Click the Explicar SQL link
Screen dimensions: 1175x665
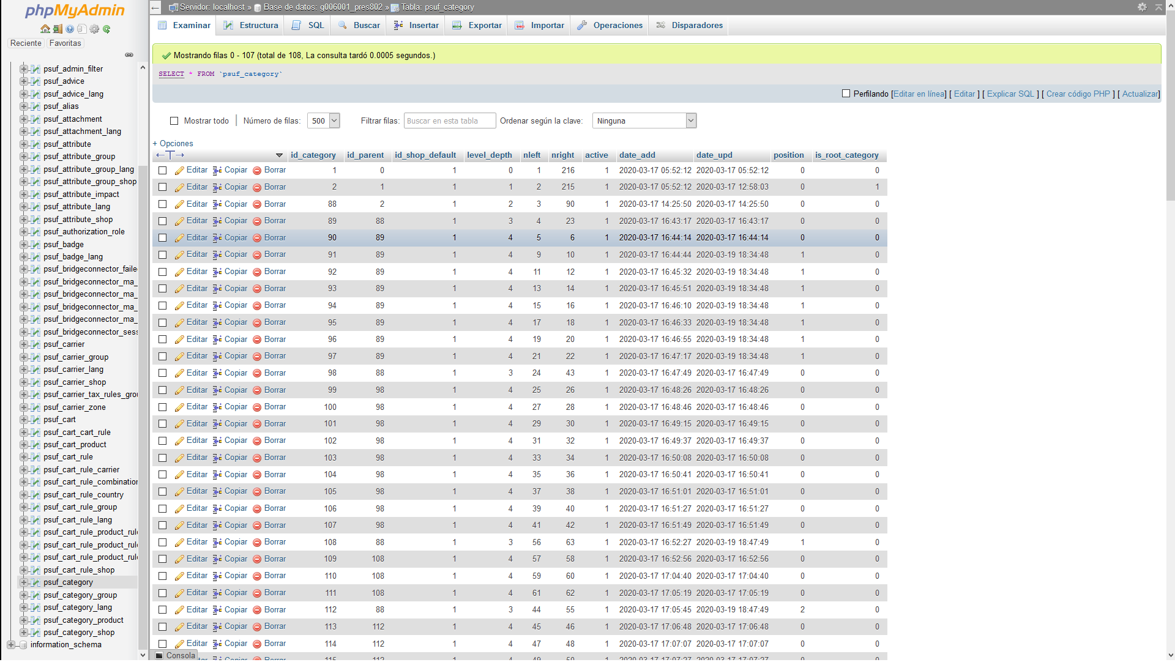coord(1010,94)
